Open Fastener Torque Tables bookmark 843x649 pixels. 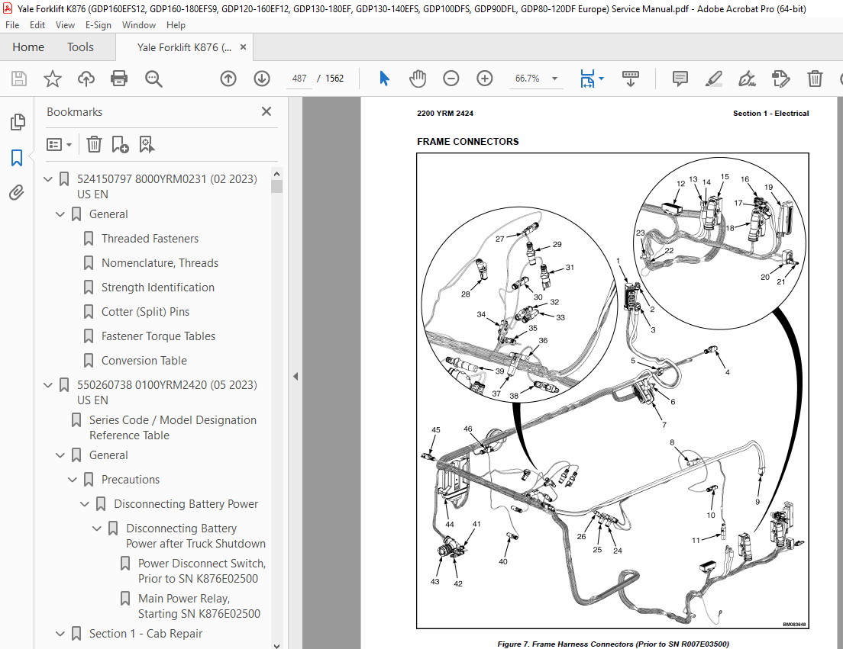coord(159,336)
